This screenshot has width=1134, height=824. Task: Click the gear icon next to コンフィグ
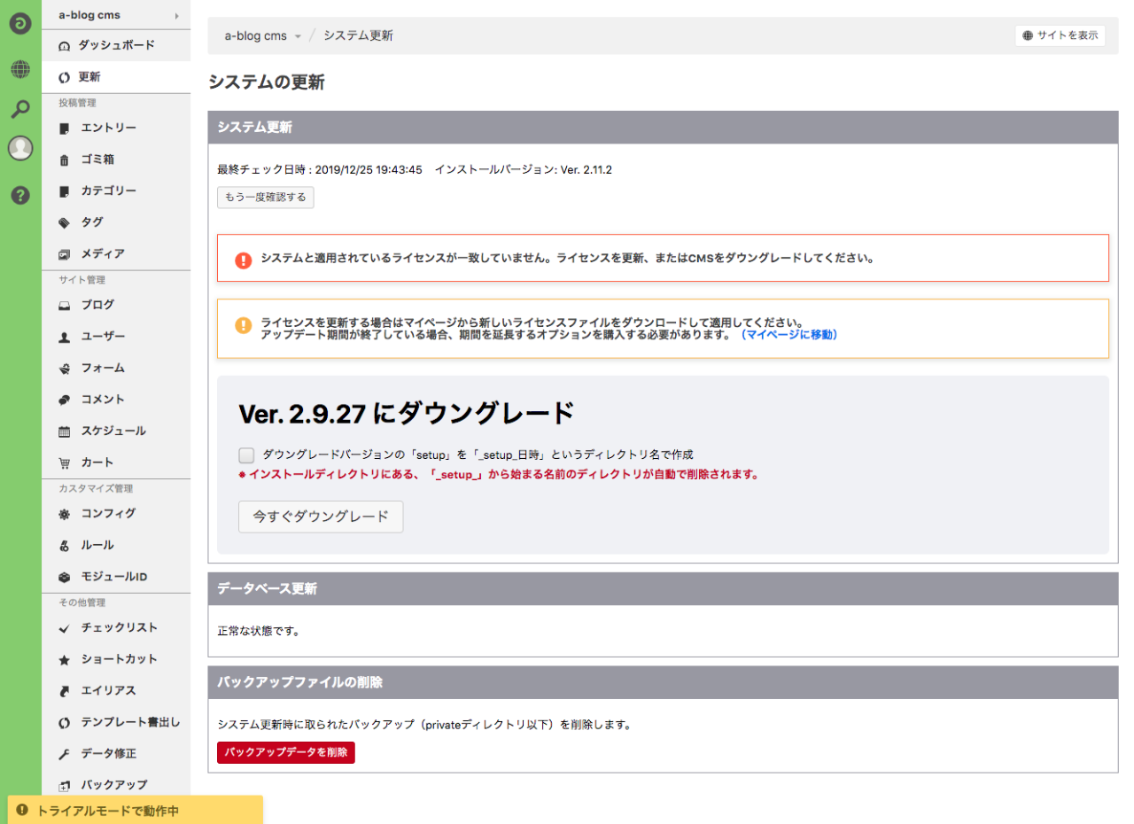pyautogui.click(x=64, y=514)
